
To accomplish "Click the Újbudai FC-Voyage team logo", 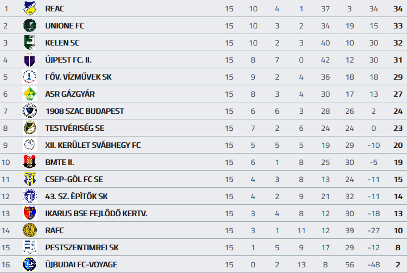I will pyautogui.click(x=29, y=264).
